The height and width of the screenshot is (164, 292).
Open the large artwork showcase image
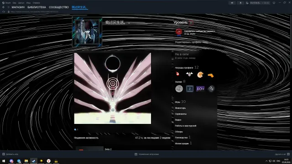click(x=113, y=88)
